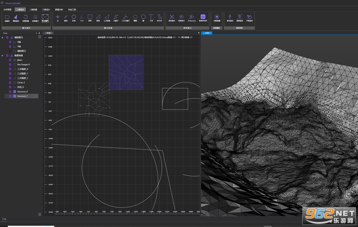The image size is (358, 227).
Task: Switch to the 3D design ribbon tab
Action: click(x=46, y=10)
